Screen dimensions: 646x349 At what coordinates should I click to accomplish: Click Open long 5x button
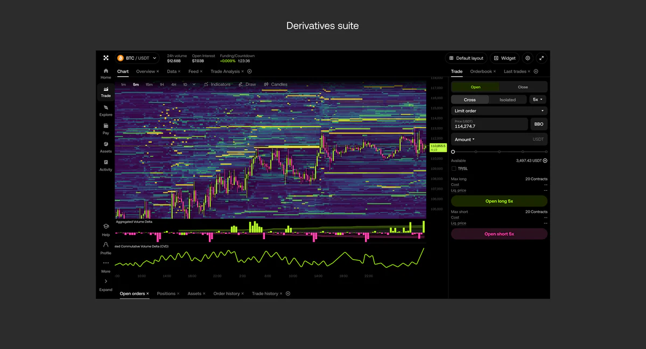pyautogui.click(x=499, y=201)
